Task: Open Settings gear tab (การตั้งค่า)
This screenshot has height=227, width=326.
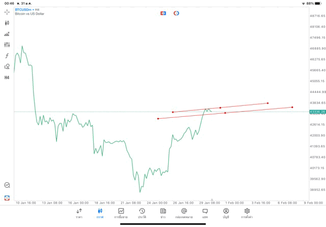Action: 247,213
